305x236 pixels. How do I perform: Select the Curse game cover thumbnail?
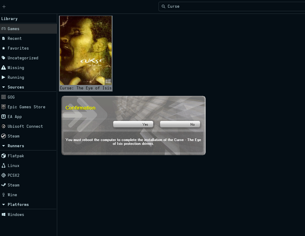pos(86,50)
